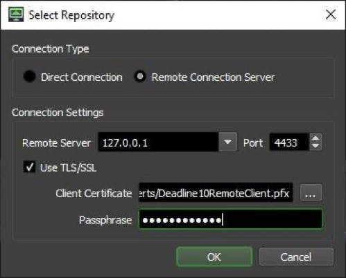Click the Connection Type group heading
This screenshot has height=278, width=346.
click(x=51, y=49)
